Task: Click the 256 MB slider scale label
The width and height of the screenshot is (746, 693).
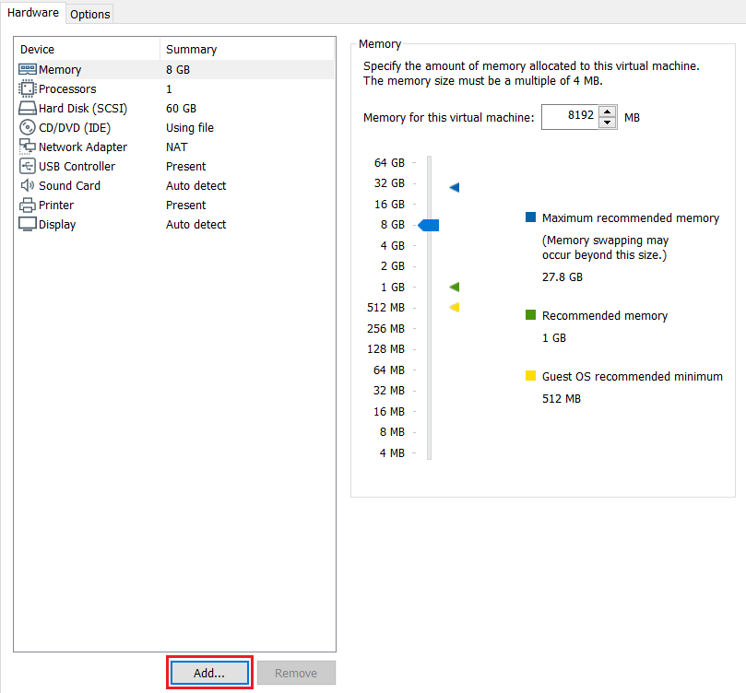Action: tap(385, 328)
